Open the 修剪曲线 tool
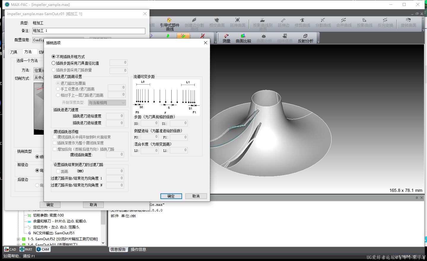Viewport: 427px width, 261px height. (302, 23)
